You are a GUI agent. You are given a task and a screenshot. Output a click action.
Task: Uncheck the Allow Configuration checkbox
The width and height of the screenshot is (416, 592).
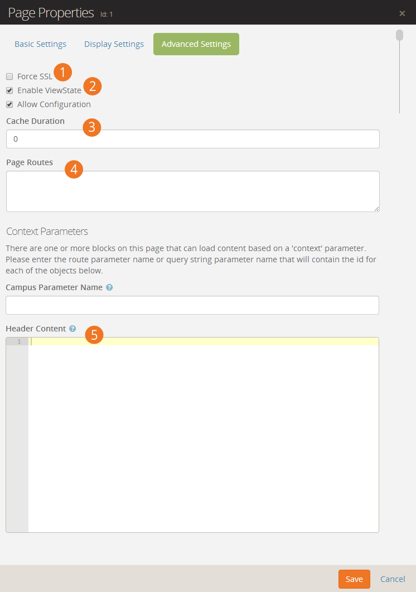click(x=10, y=104)
